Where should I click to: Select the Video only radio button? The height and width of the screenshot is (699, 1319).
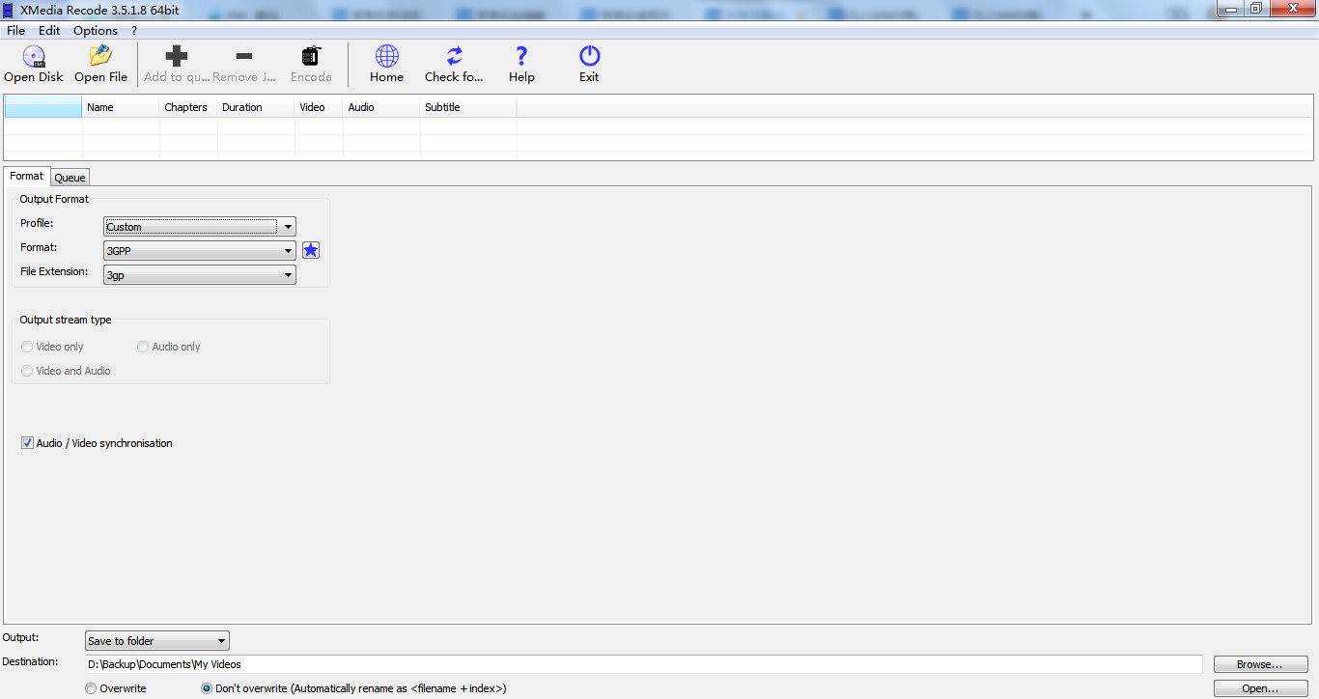coord(27,347)
